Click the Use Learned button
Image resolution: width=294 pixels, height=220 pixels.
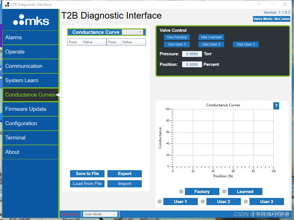point(211,37)
